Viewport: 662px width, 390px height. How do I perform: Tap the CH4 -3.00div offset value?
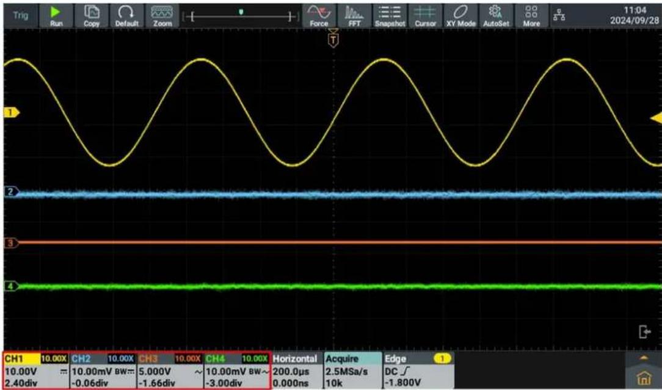pyautogui.click(x=224, y=383)
